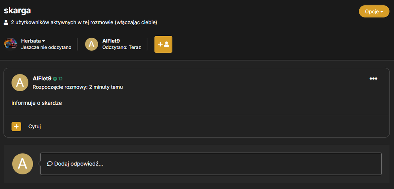Open AlFlet9 participant name link

pos(111,41)
